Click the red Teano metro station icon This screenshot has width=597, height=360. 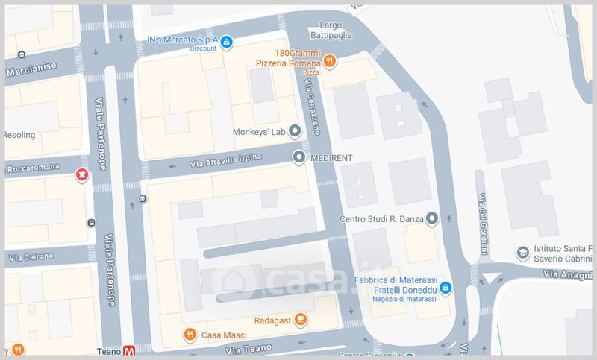point(129,350)
